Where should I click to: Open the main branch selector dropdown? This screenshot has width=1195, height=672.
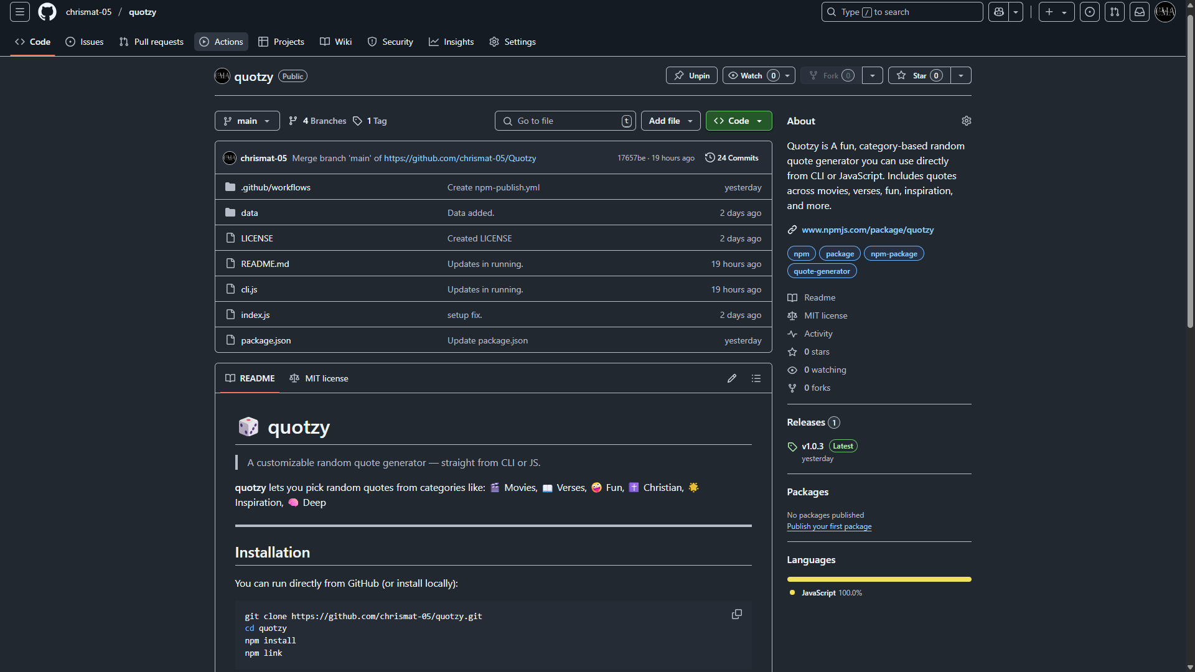click(x=247, y=121)
